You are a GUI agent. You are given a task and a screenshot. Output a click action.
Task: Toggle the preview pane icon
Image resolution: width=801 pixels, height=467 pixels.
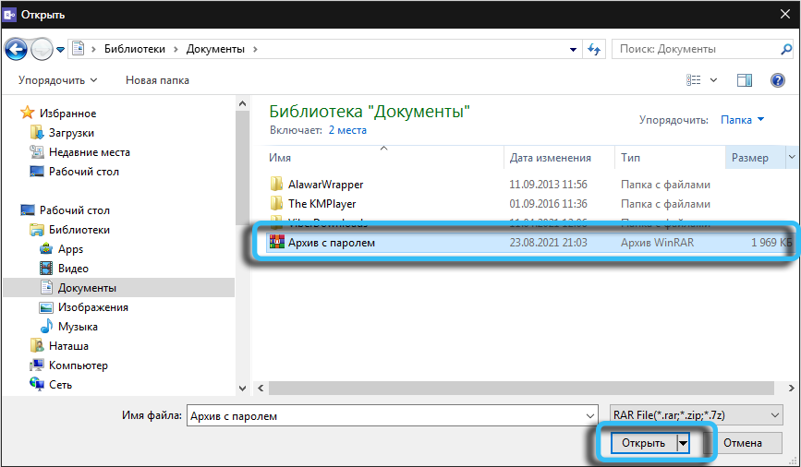click(745, 80)
